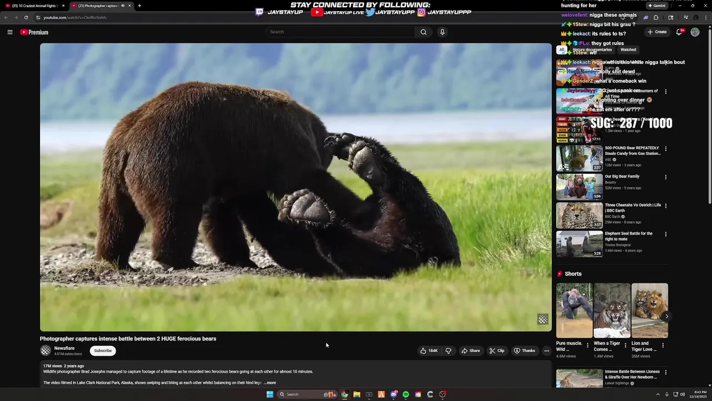Expand the description with ...more

pyautogui.click(x=270, y=383)
